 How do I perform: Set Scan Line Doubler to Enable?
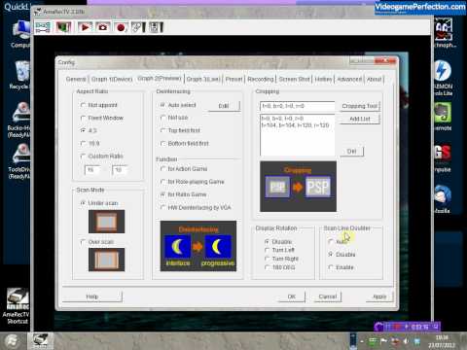pyautogui.click(x=341, y=267)
